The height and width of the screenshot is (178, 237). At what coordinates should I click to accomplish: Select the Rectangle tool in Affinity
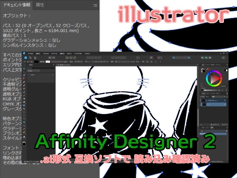pos(24,112)
